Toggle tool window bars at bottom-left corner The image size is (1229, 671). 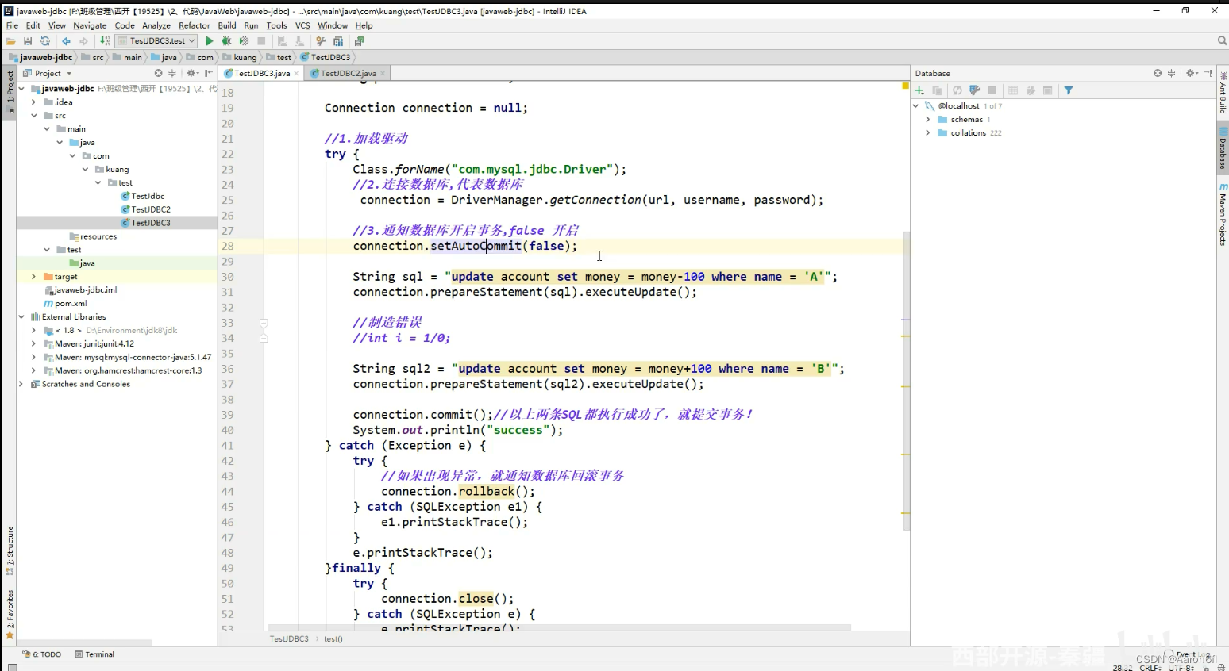(11, 667)
